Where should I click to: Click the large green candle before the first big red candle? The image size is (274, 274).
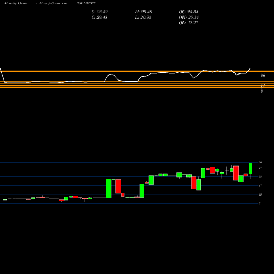pyautogui.click(x=109, y=189)
